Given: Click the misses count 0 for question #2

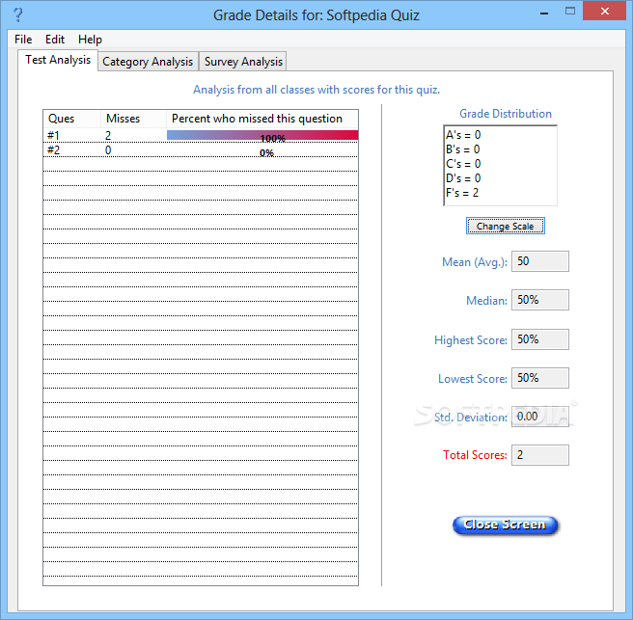Looking at the screenshot, I should pos(108,150).
